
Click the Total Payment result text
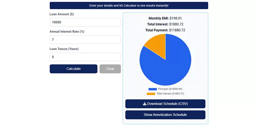coord(165,30)
